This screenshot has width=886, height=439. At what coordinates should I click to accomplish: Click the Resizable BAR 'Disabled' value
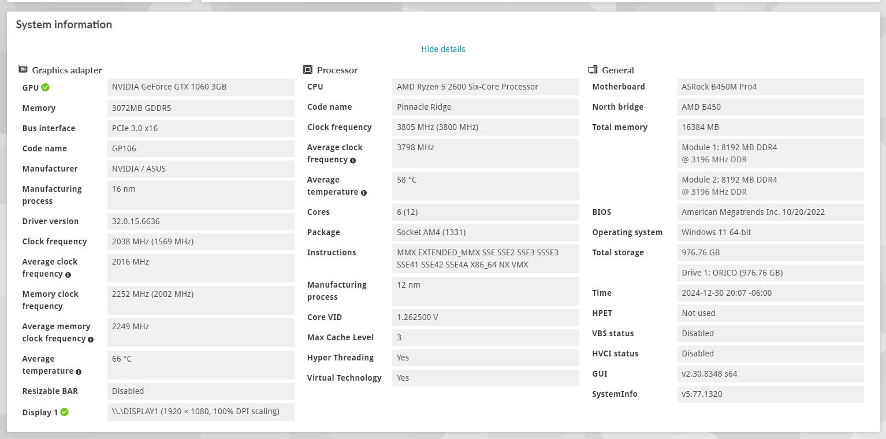[201, 391]
